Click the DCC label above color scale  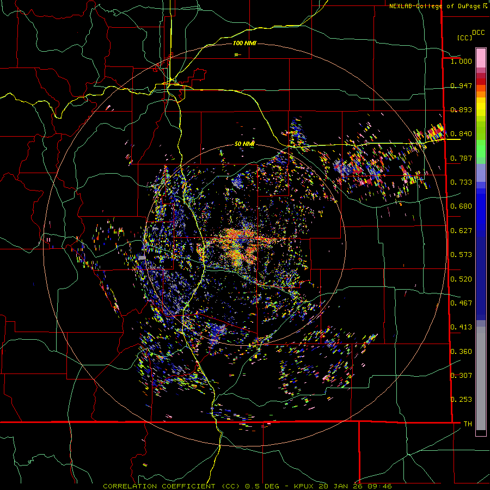coord(478,33)
